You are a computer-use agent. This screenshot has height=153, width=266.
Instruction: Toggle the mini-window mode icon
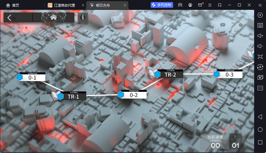[x=220, y=5]
